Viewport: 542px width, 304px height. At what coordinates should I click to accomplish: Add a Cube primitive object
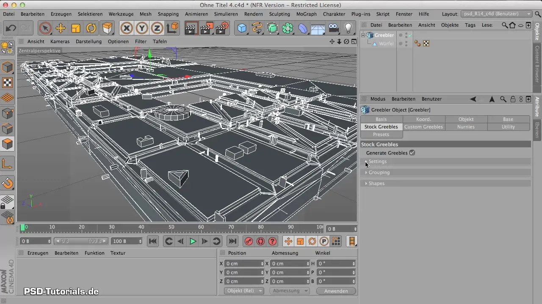coord(242,28)
